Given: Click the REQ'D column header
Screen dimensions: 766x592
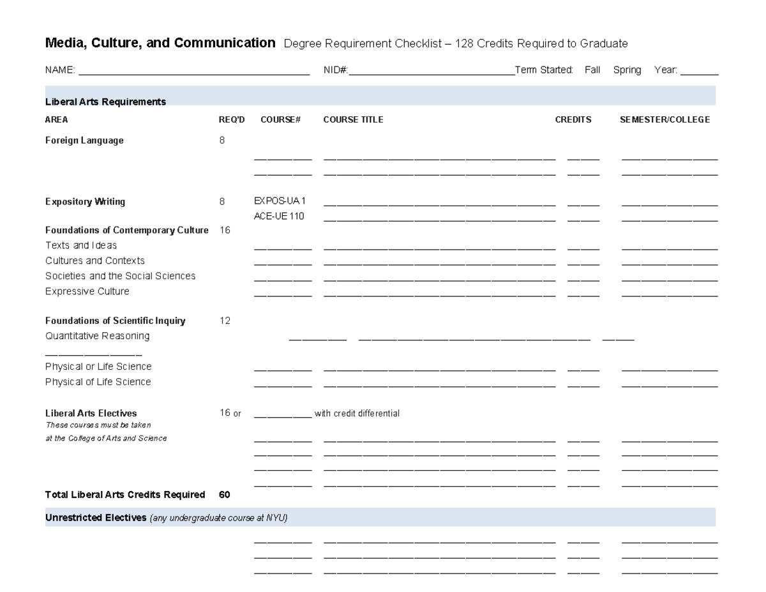Looking at the screenshot, I should point(231,119).
